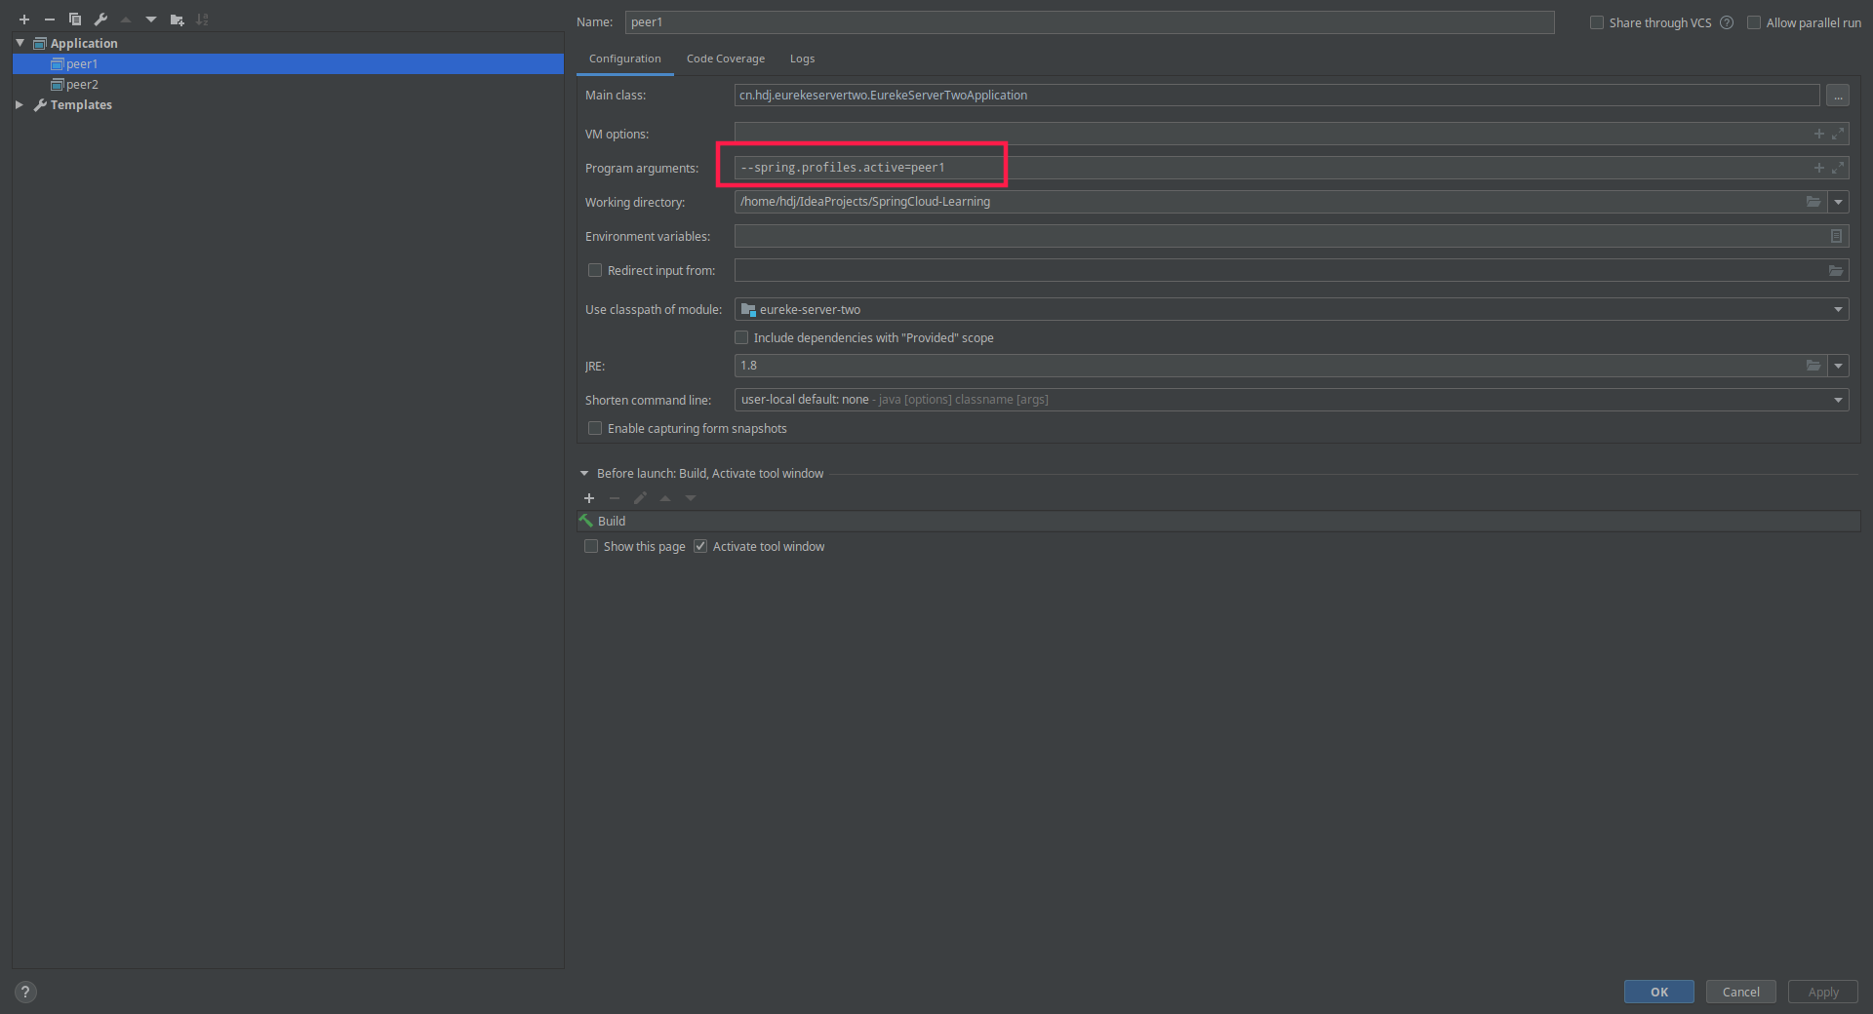This screenshot has width=1873, height=1014.
Task: Open the dialog help question mark
Action: 25,992
